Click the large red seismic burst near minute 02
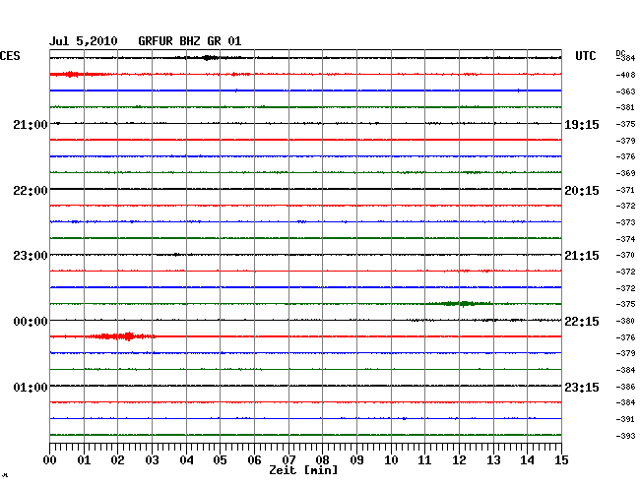The height and width of the screenshot is (486, 640). pos(120,336)
